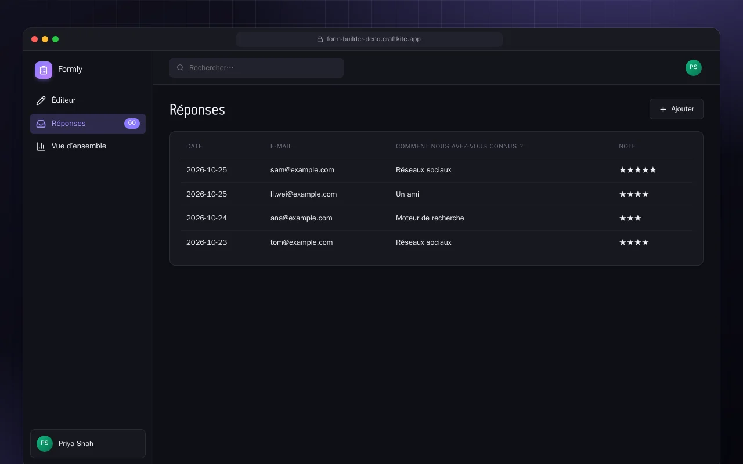Click the five-star rating for sam
The height and width of the screenshot is (464, 743).
click(638, 170)
